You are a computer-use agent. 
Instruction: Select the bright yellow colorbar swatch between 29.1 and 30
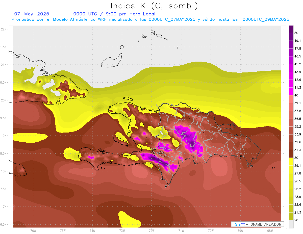tap(291, 162)
